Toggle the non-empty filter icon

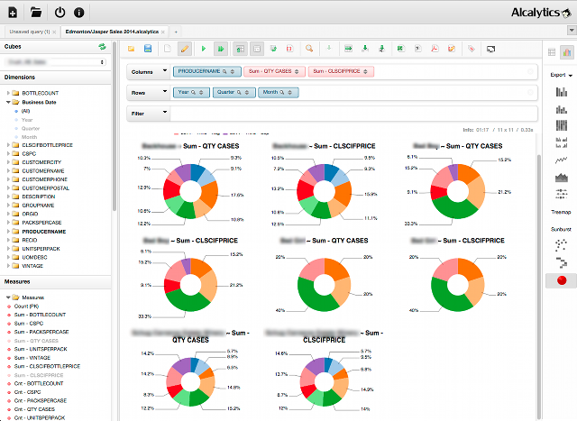(257, 49)
